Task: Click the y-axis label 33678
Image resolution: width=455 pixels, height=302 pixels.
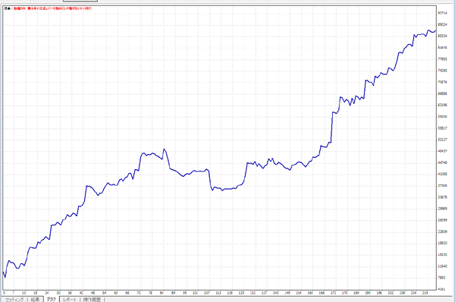Action: [x=442, y=197]
